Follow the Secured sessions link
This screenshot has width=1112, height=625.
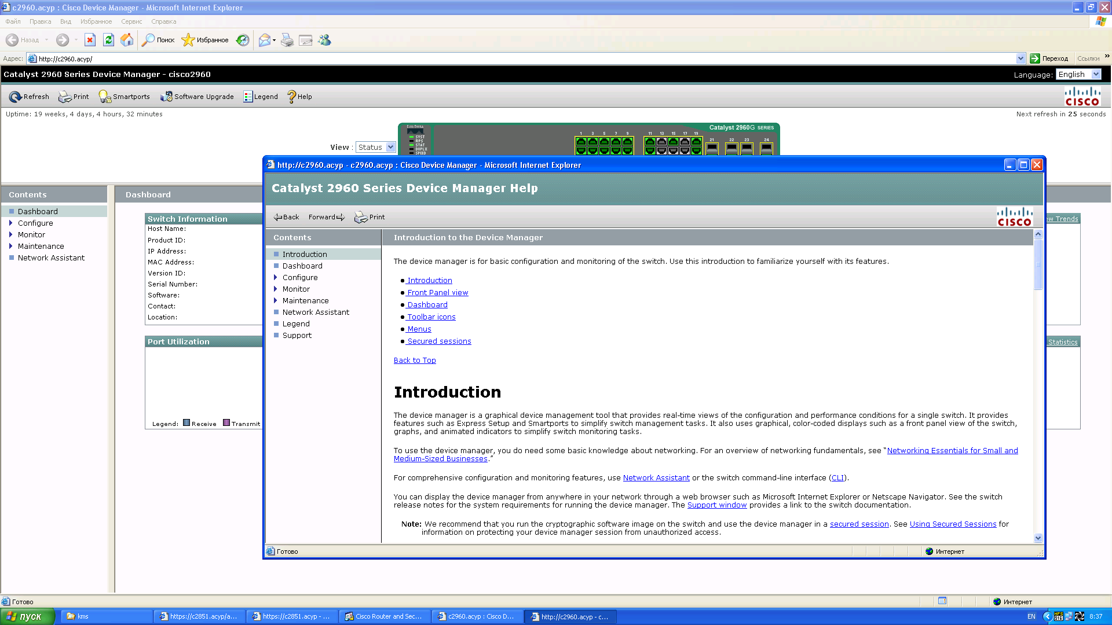pyautogui.click(x=439, y=341)
